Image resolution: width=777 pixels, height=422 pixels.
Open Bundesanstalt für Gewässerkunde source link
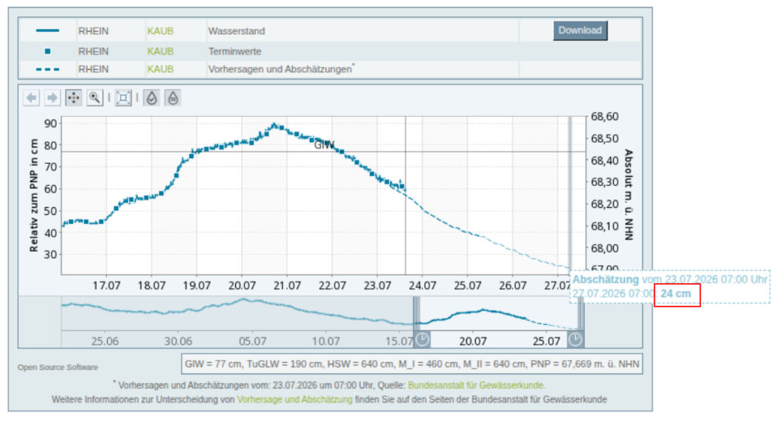click(x=476, y=386)
